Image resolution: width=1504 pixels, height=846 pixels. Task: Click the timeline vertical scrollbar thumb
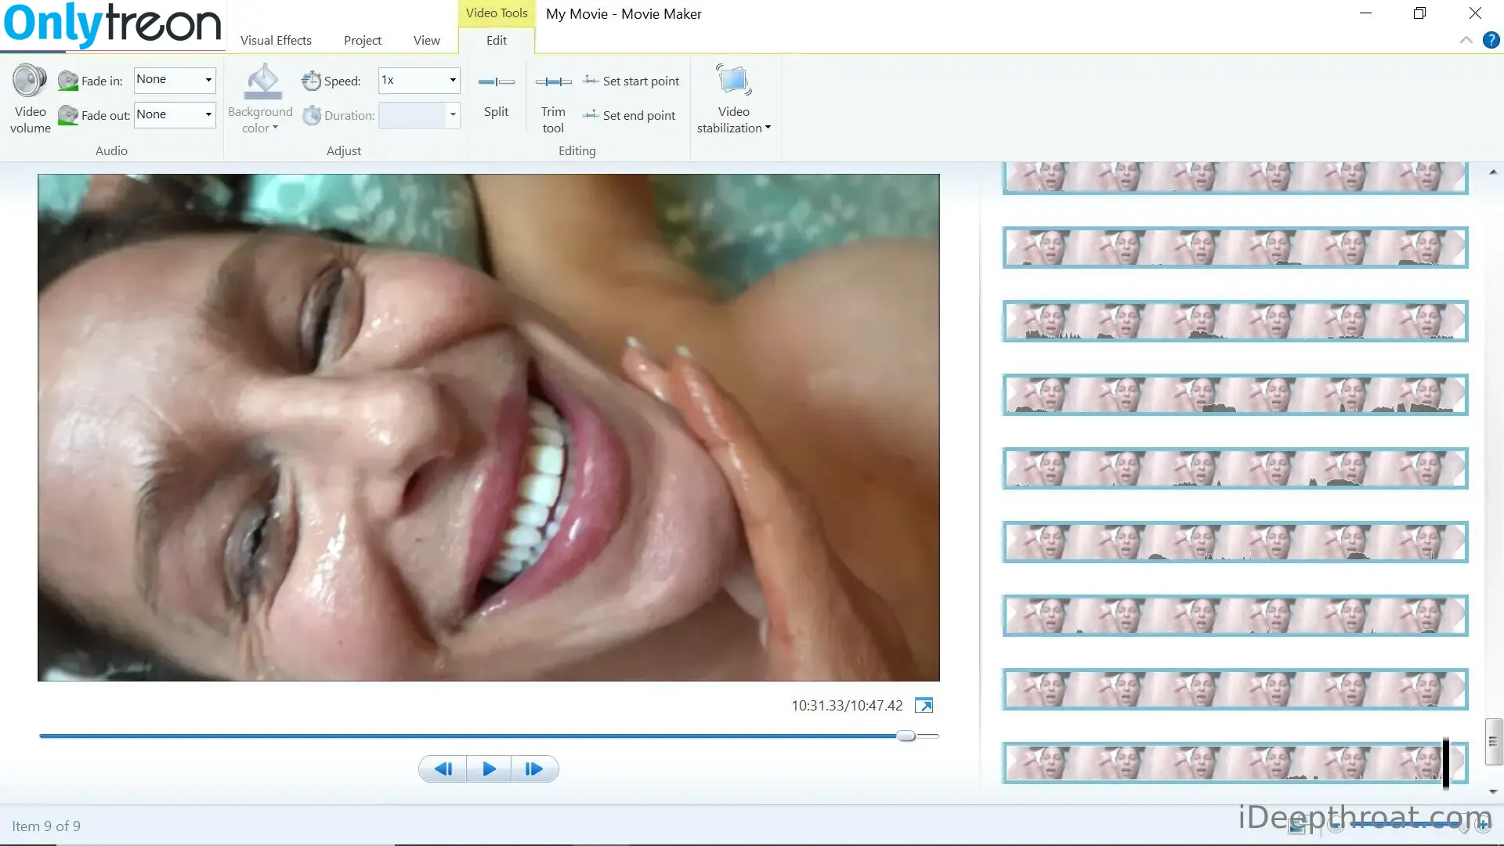click(x=1493, y=741)
